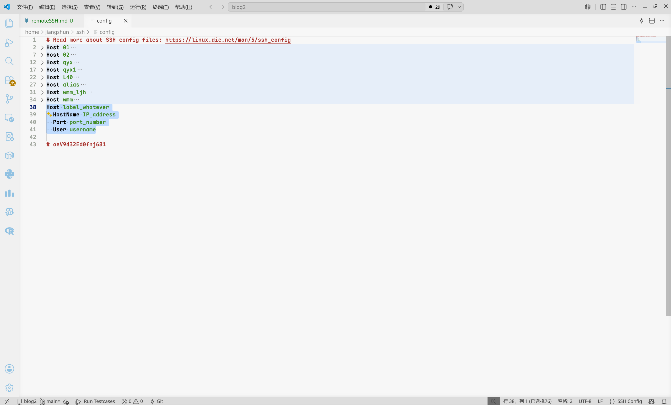Close the config tab
Viewport: 671px width, 405px height.
[126, 21]
